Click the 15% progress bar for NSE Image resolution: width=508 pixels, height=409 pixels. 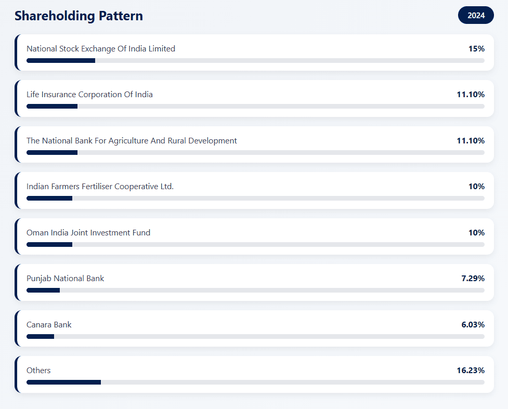click(255, 60)
